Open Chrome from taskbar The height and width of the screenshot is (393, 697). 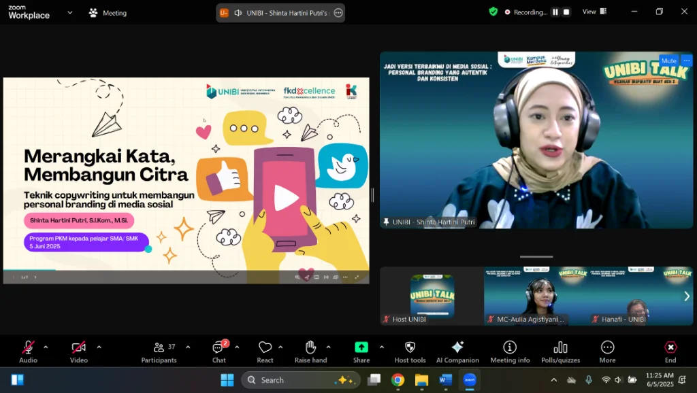[398, 380]
